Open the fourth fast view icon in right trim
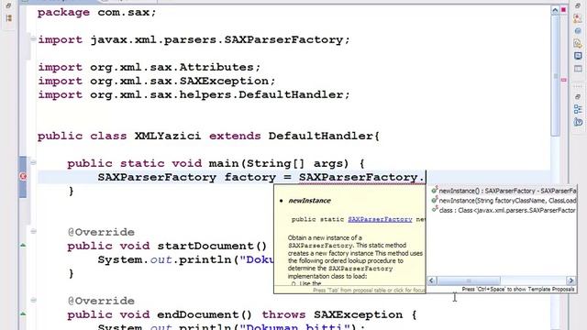This screenshot has width=587, height=330. tap(578, 43)
